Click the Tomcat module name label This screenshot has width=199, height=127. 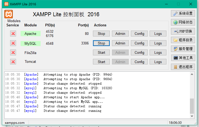point(30,62)
